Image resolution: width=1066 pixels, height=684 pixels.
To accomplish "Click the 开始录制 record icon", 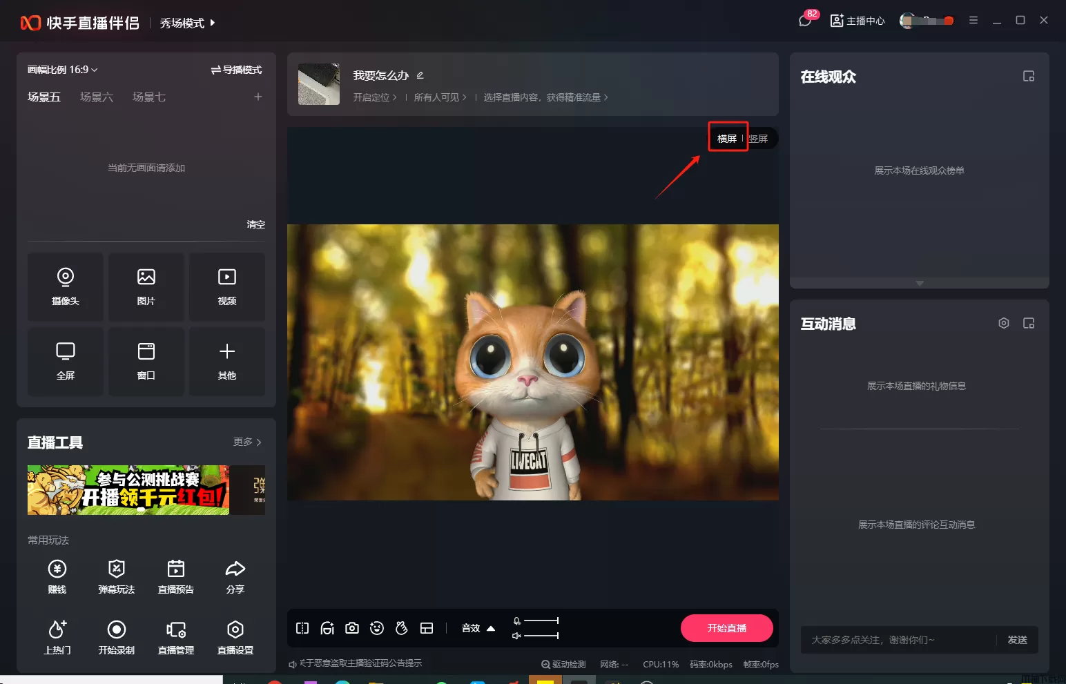I will point(116,636).
